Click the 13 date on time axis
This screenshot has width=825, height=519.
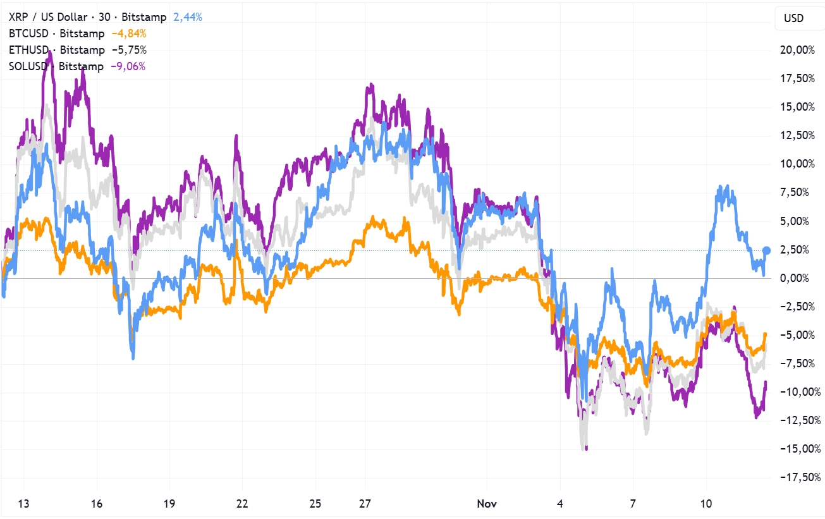coord(23,504)
